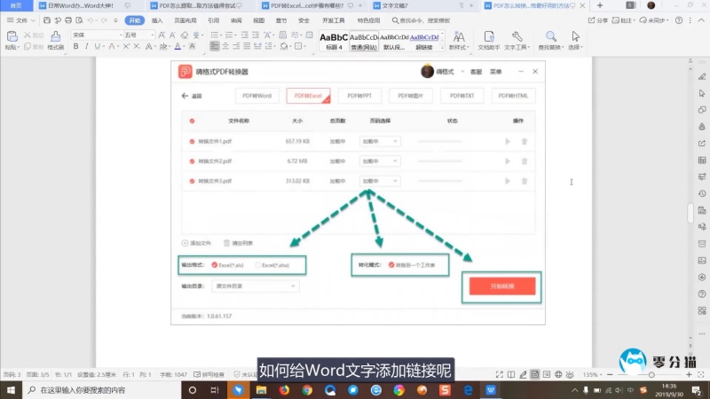The height and width of the screenshot is (399, 710).
Task: Click the red Start Conversion (开始转换) button
Action: pyautogui.click(x=501, y=286)
